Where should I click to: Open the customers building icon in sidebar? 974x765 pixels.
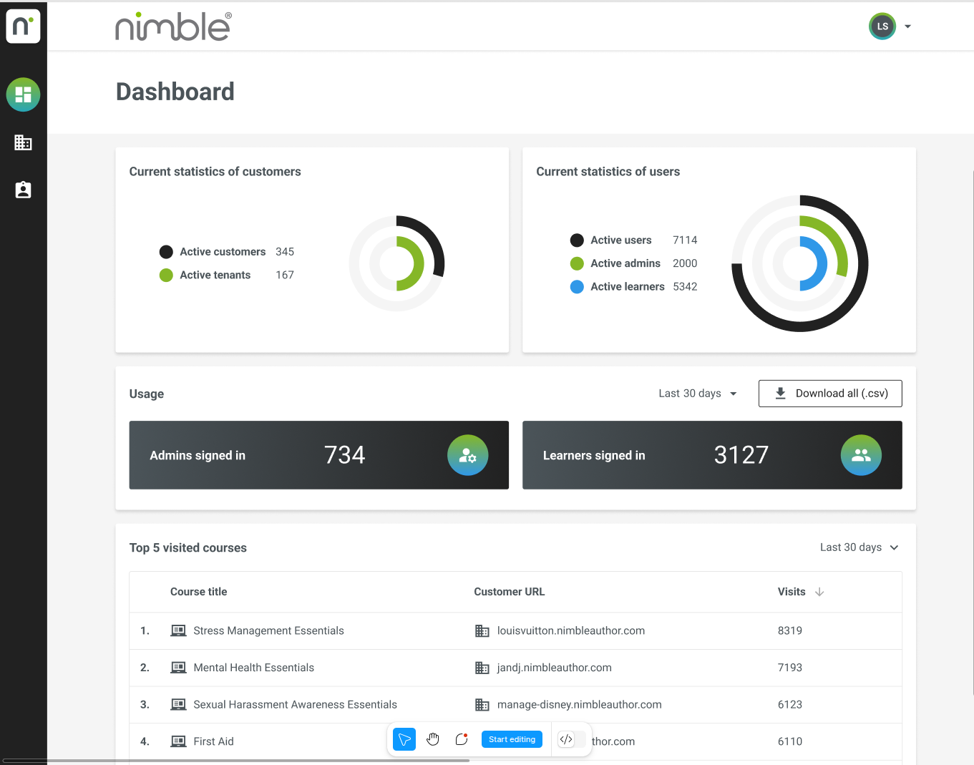(x=23, y=142)
